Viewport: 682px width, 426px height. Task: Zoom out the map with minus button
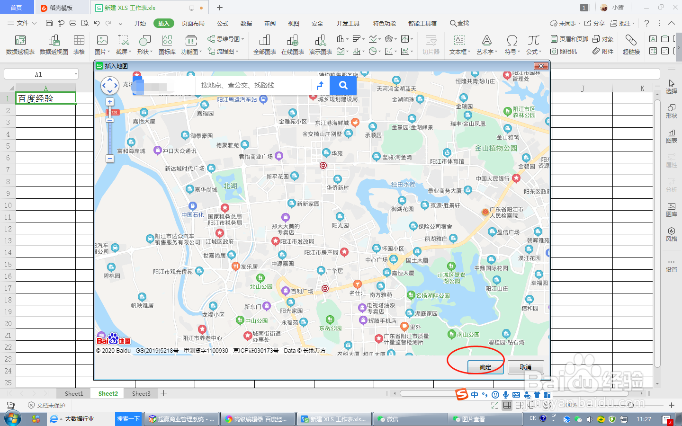tap(110, 159)
